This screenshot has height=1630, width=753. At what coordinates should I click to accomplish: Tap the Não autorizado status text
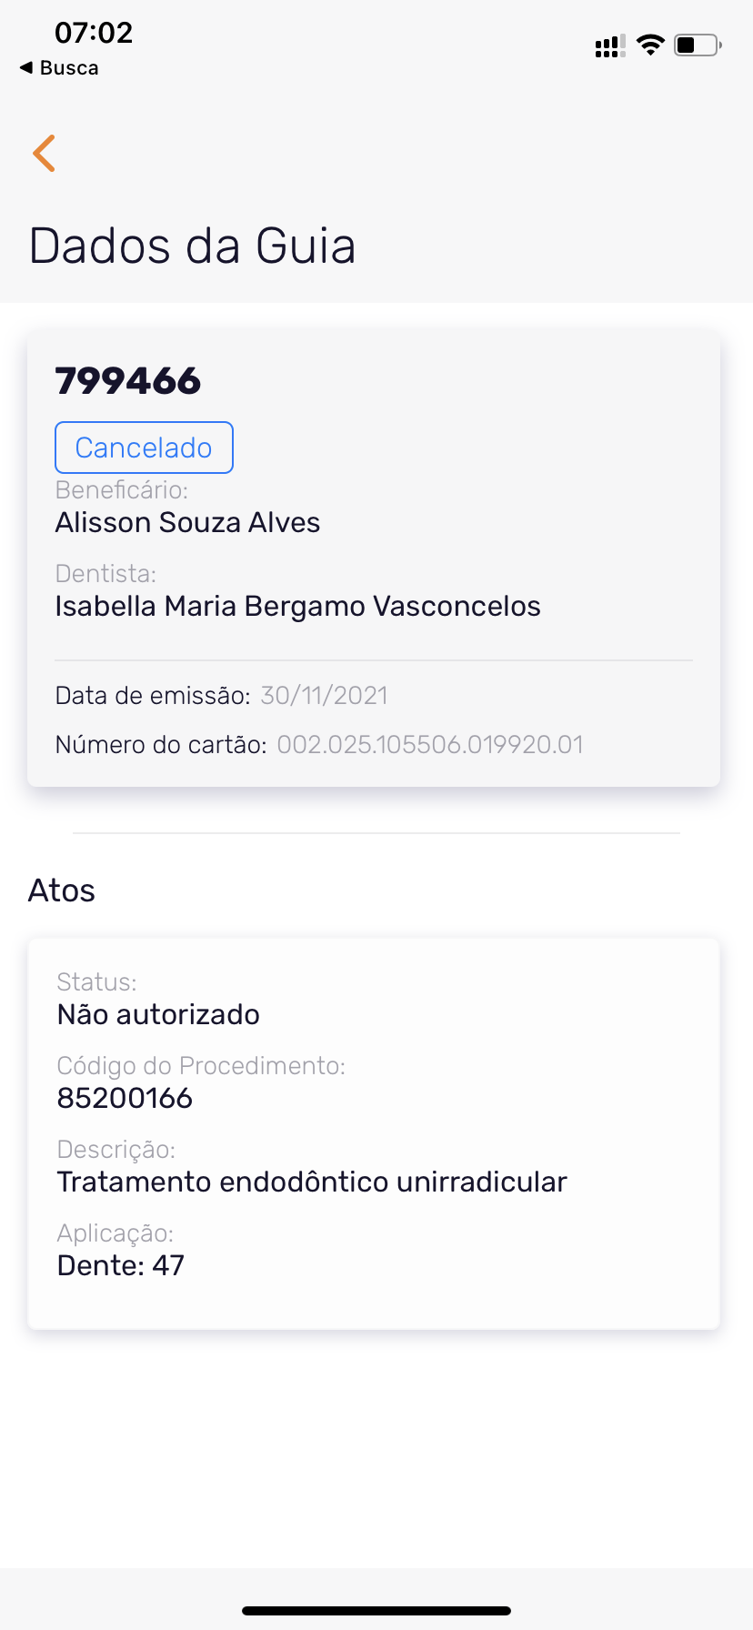click(158, 1015)
